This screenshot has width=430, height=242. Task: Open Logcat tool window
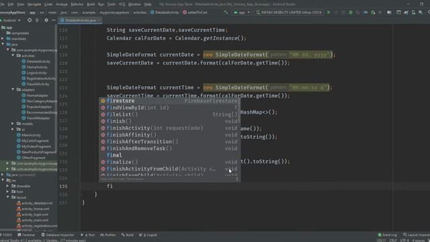[148, 235]
